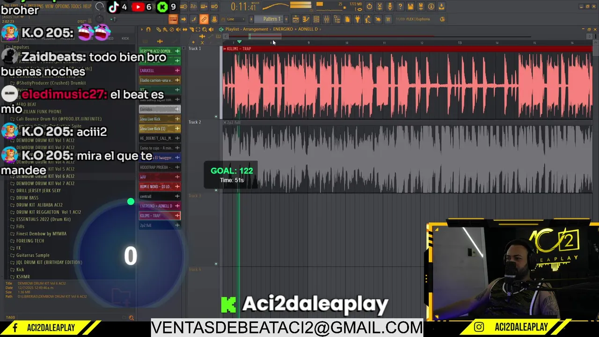
Task: Show the Playlist window toolbar icon
Action: 296,19
